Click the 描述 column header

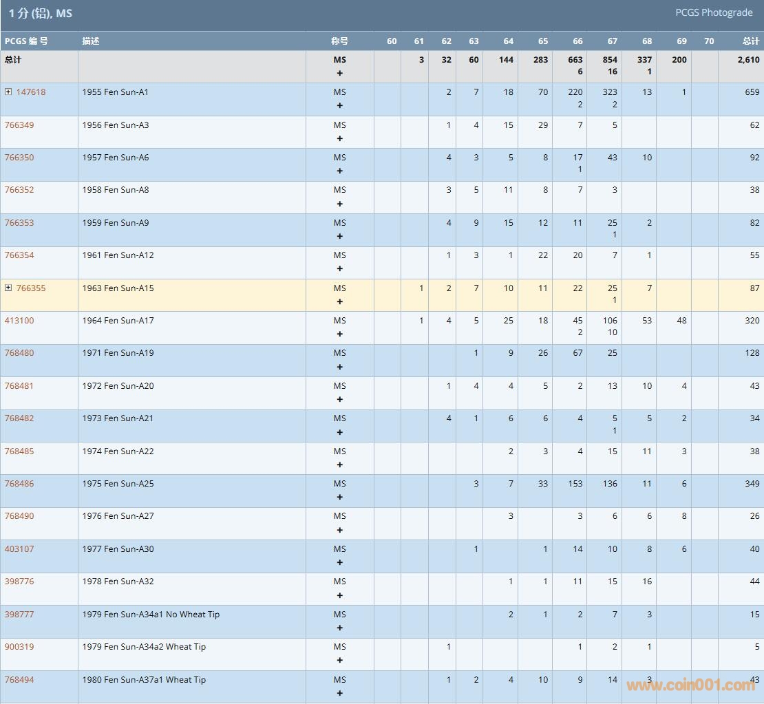pyautogui.click(x=91, y=41)
